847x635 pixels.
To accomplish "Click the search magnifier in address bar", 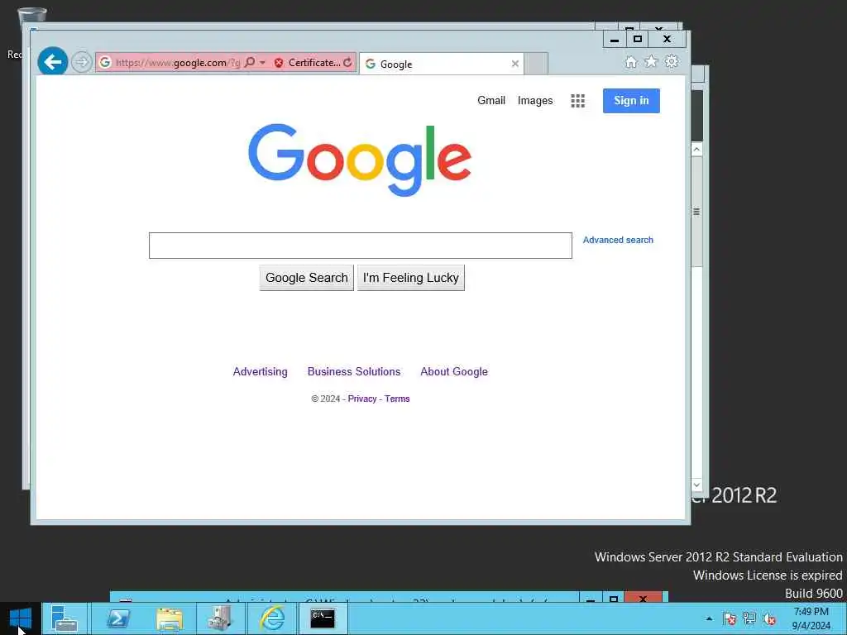I will tap(250, 62).
